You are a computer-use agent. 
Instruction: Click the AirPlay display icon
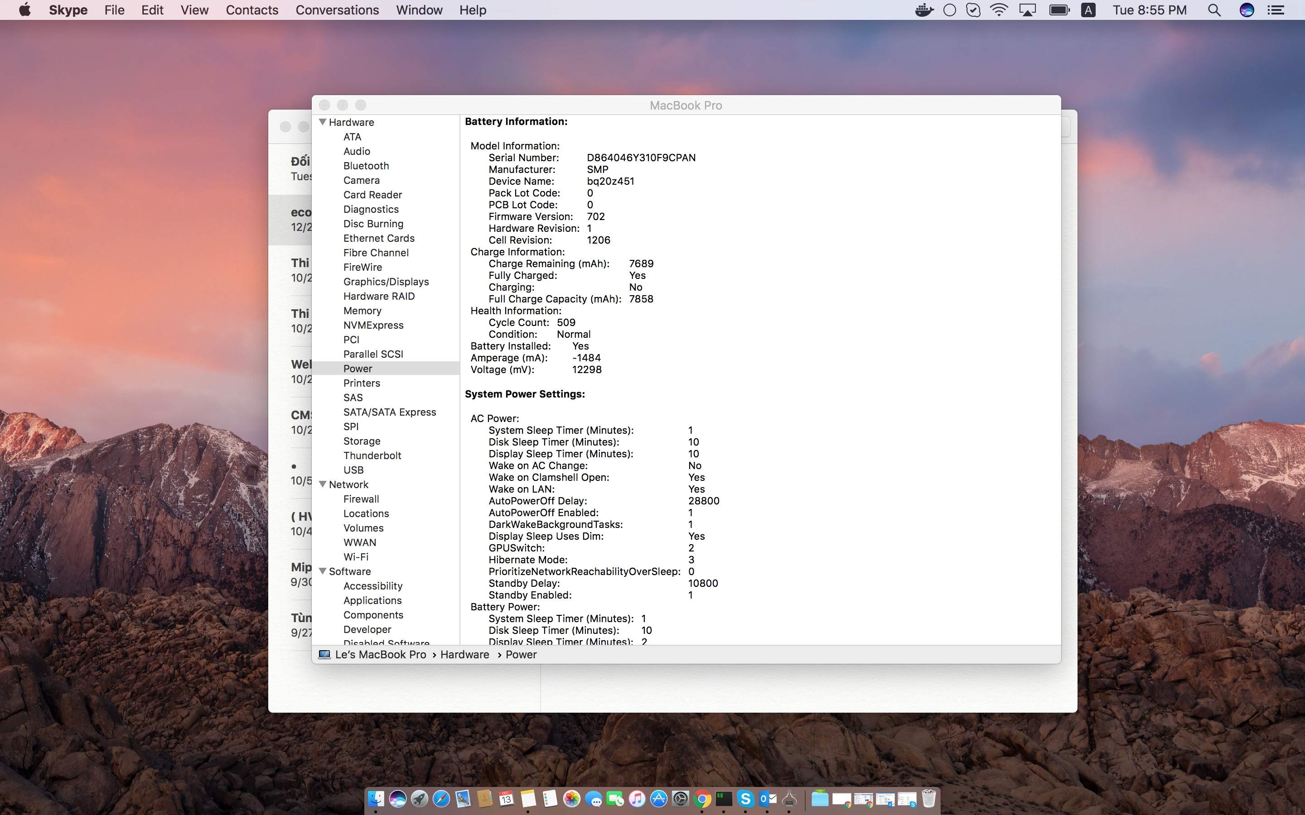point(1027,10)
